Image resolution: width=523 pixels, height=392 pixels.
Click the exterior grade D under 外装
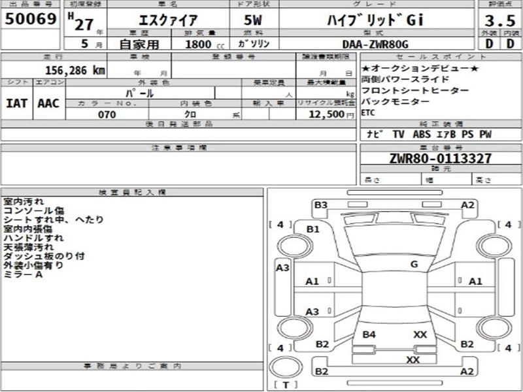[x=489, y=44]
